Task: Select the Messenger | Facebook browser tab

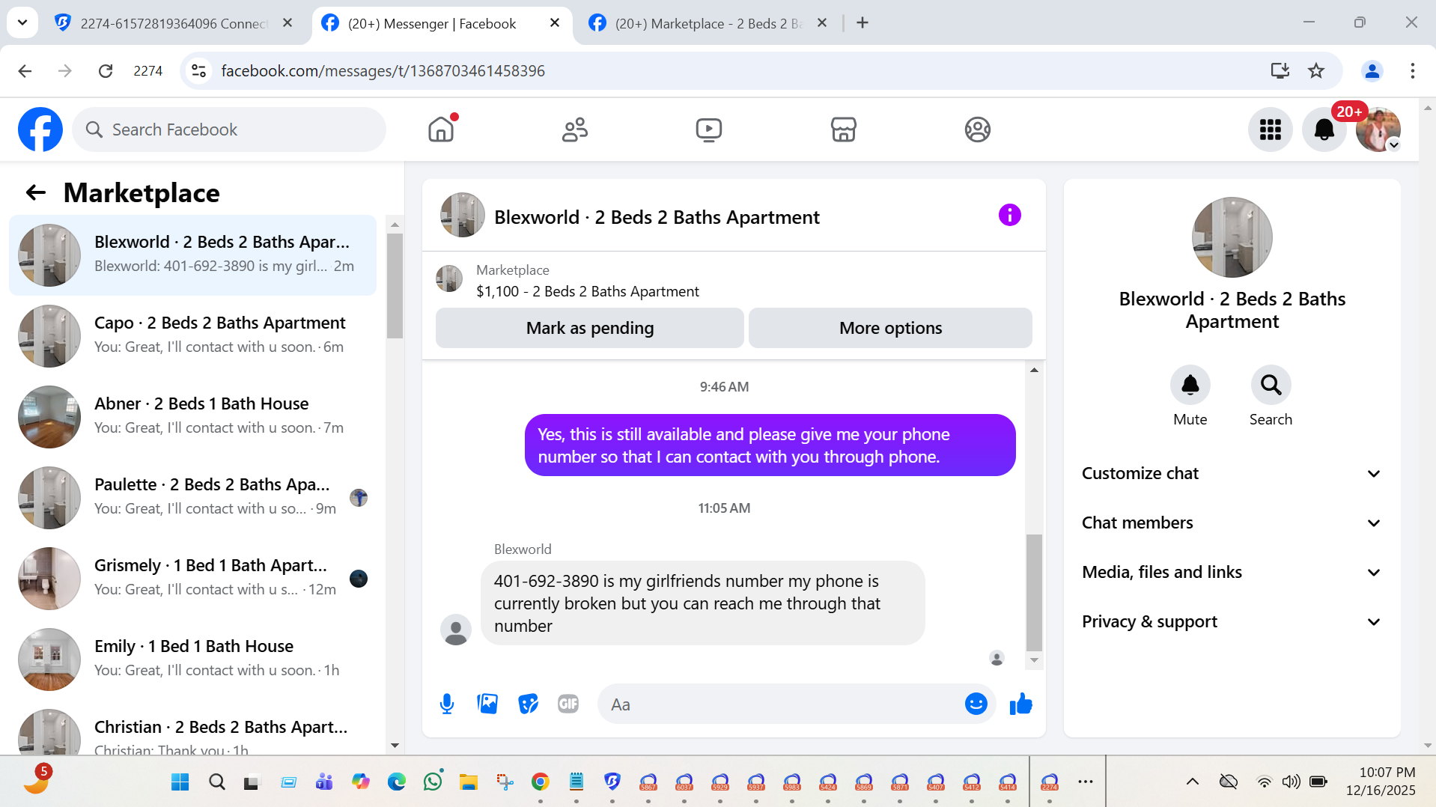Action: pyautogui.click(x=442, y=23)
